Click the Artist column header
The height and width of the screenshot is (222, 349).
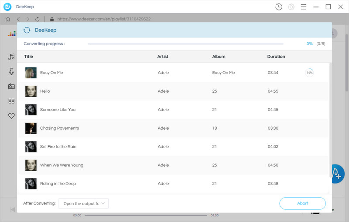pos(163,57)
